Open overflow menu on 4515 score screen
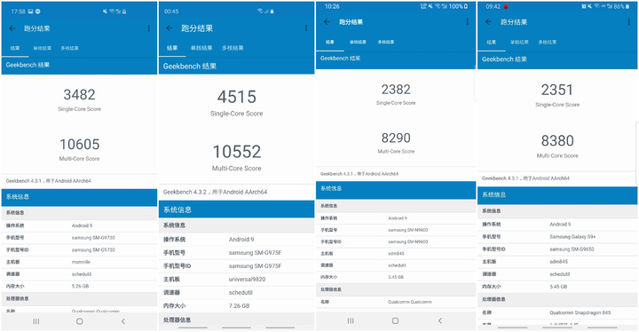639x332 pixels. pos(306,28)
